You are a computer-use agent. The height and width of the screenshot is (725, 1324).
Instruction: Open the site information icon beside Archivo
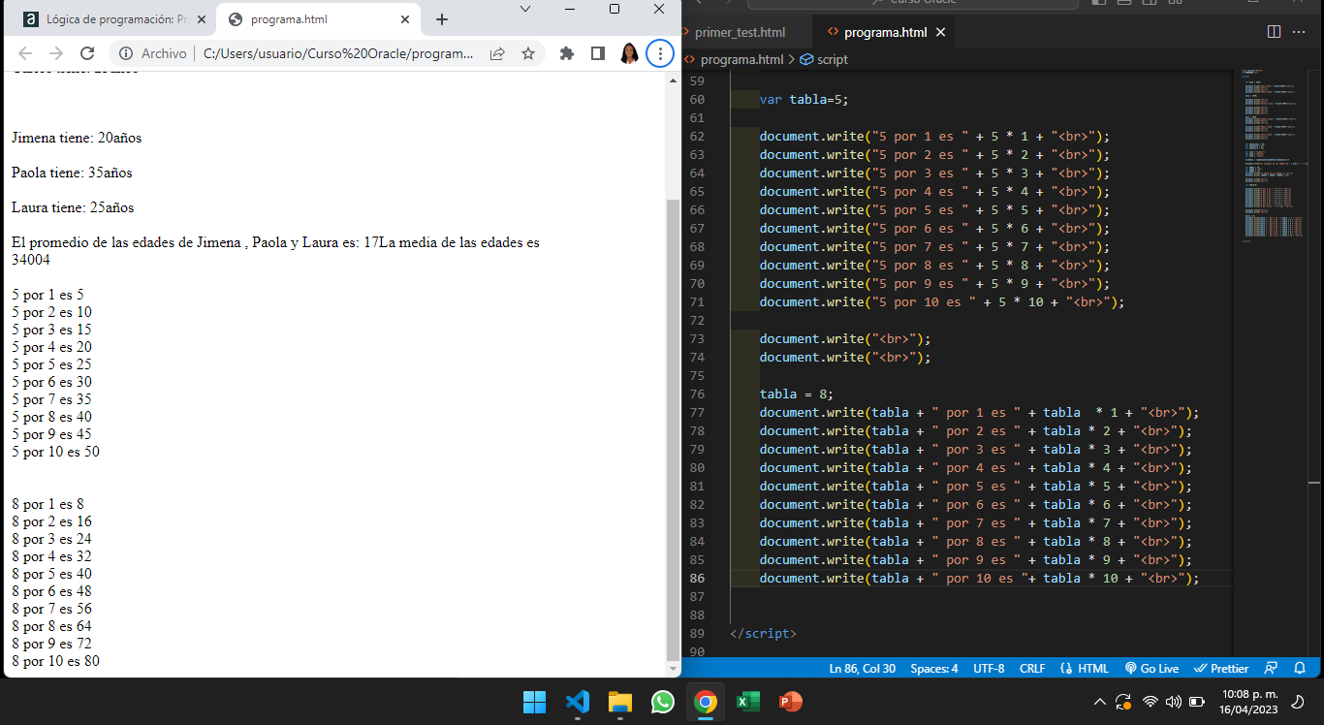pyautogui.click(x=126, y=53)
